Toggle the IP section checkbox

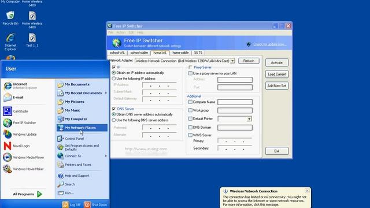[x=114, y=67]
